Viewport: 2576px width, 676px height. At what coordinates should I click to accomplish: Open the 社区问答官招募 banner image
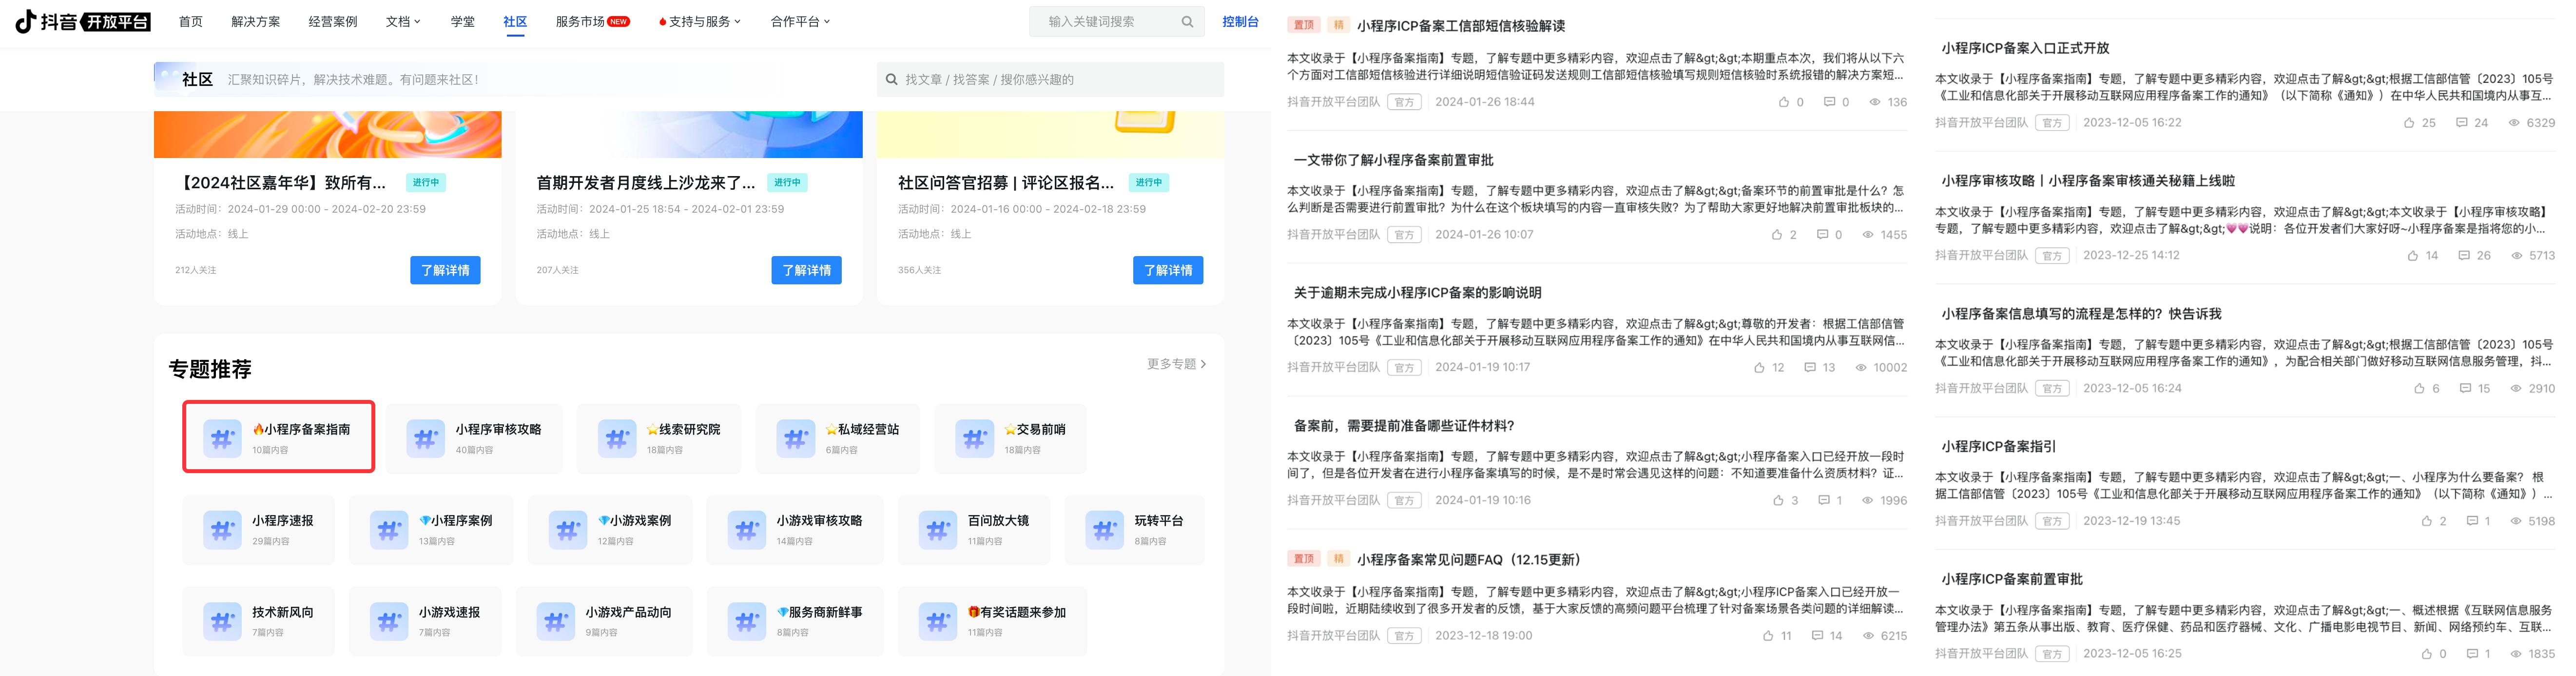(1050, 134)
